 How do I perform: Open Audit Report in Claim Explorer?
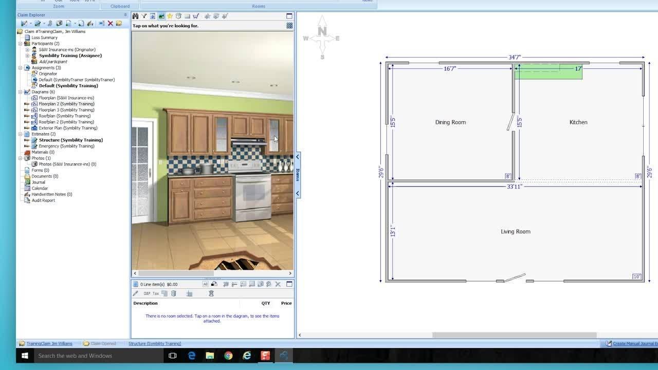[x=43, y=200]
